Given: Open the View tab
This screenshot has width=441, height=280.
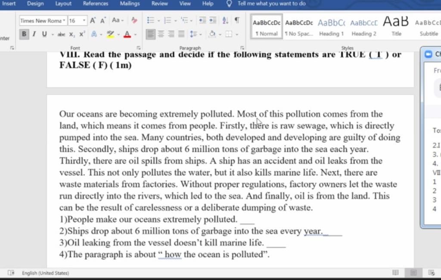Looking at the screenshot, I should 185,3.
